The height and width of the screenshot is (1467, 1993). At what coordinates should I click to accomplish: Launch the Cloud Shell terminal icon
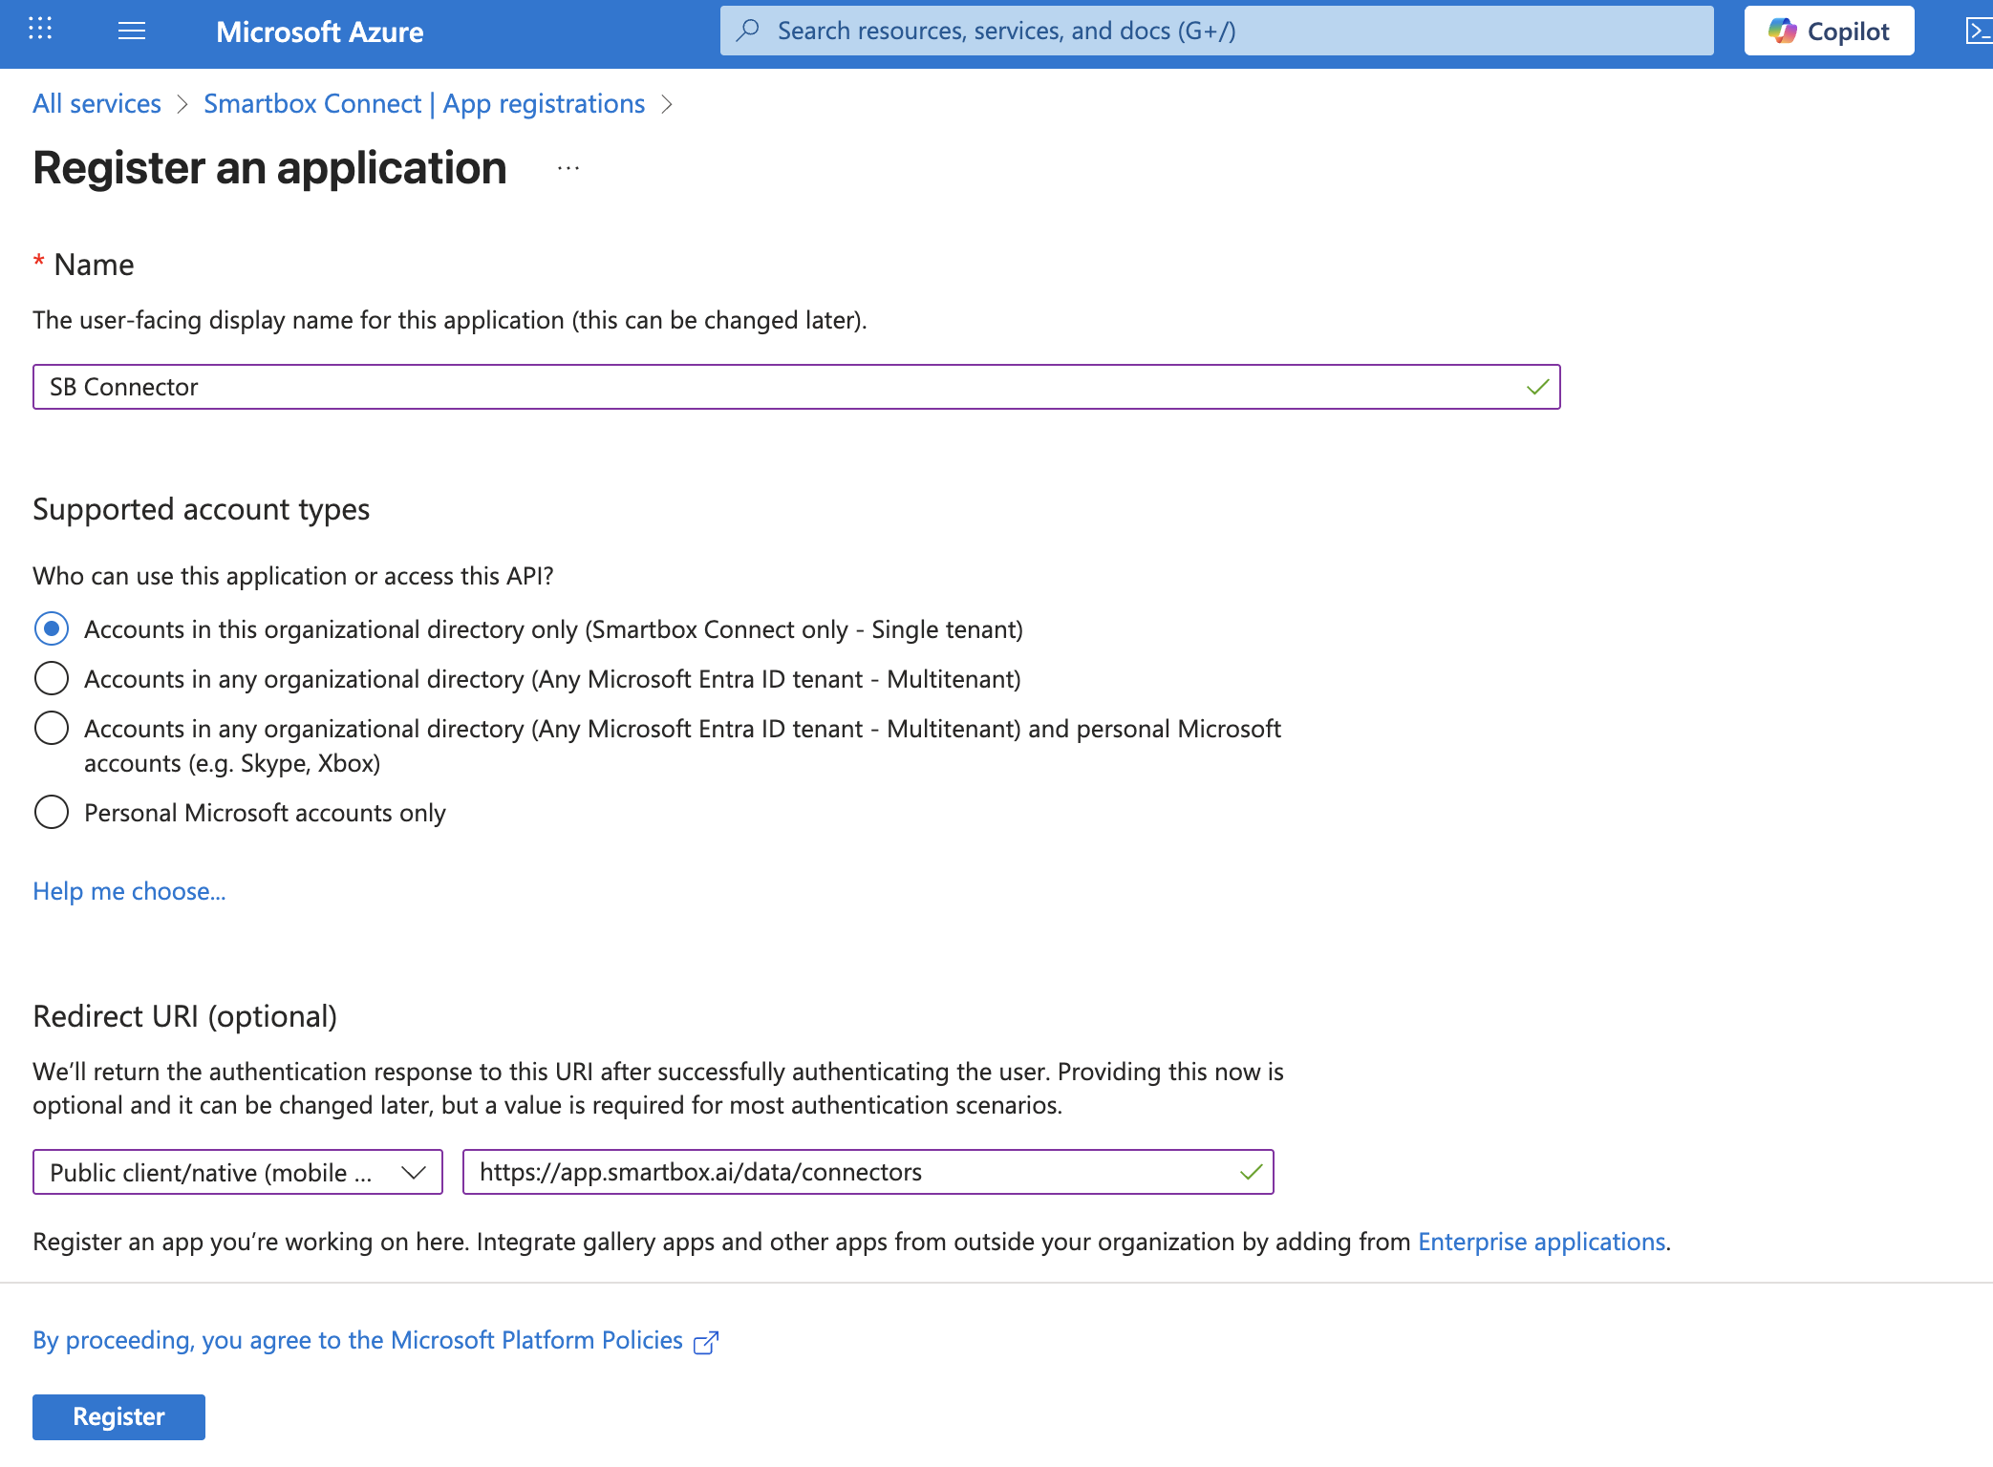pos(1978,31)
